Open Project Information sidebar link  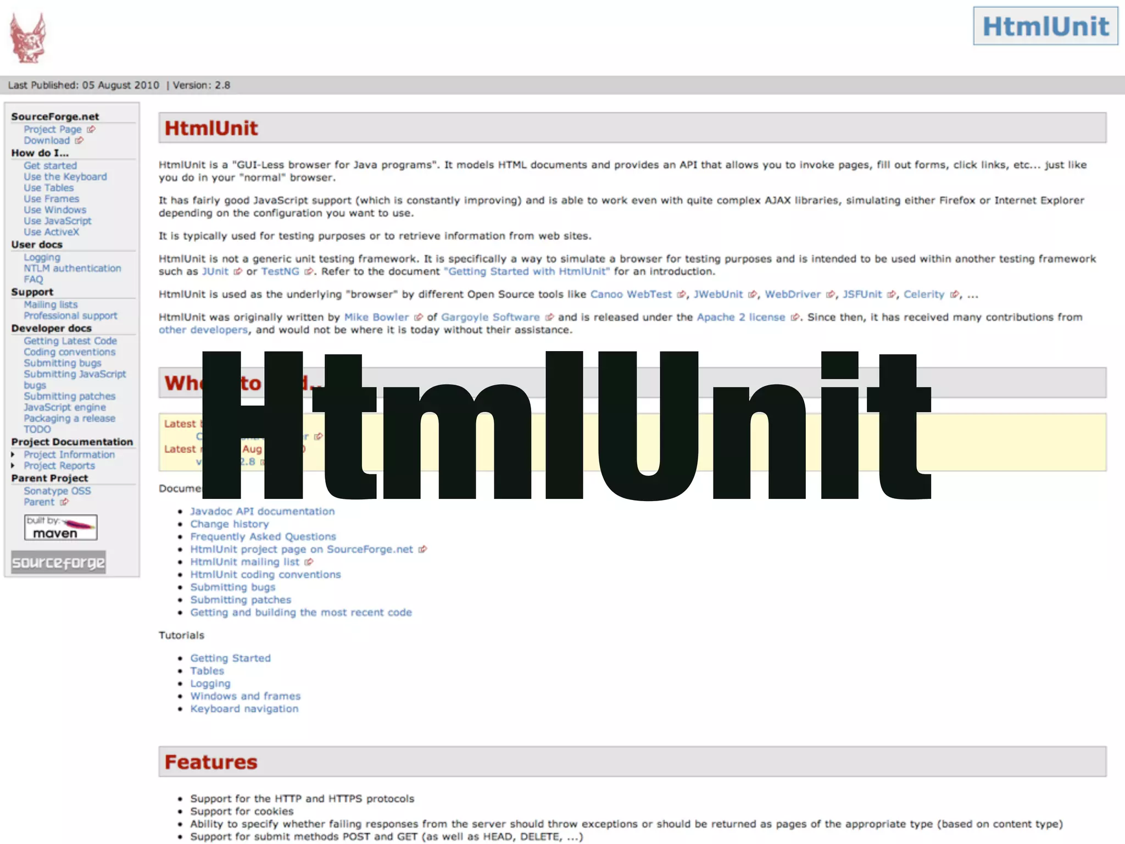[x=69, y=454]
